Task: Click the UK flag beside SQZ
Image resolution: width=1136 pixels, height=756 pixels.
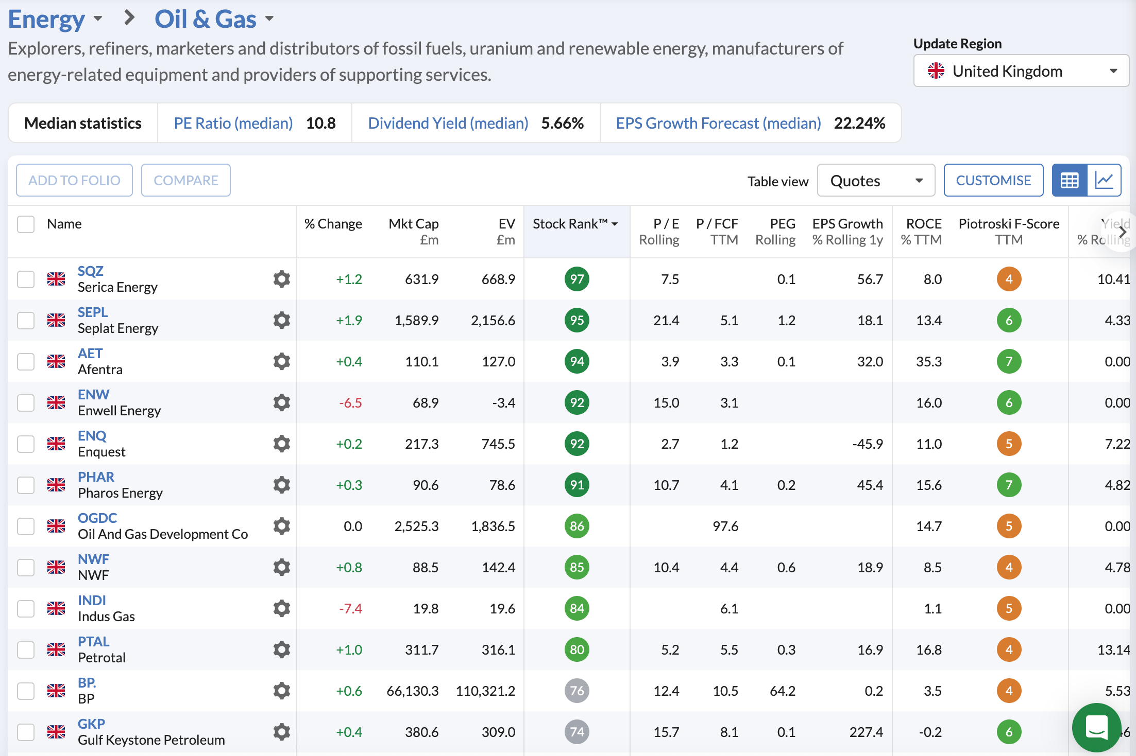Action: 56,279
